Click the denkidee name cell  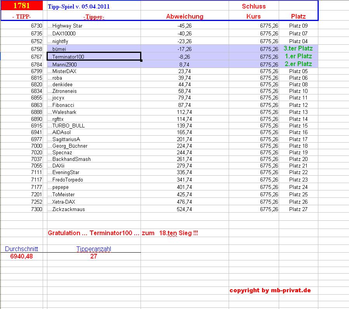pos(94,85)
